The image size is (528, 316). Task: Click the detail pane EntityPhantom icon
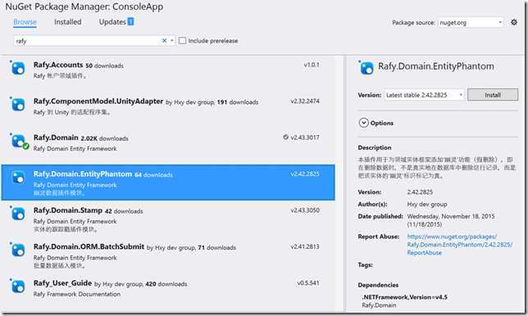(366, 67)
